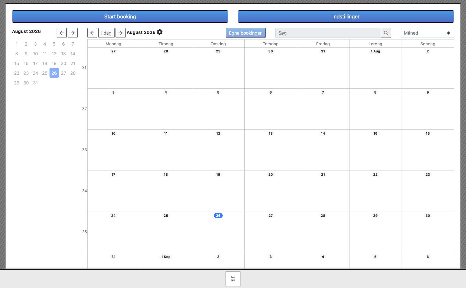Choose day 15 in the mini calendar
The height and width of the screenshot is (288, 466).
point(17,63)
